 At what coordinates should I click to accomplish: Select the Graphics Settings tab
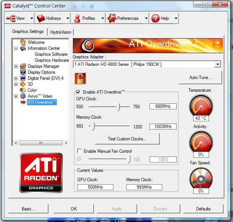coord(28,31)
